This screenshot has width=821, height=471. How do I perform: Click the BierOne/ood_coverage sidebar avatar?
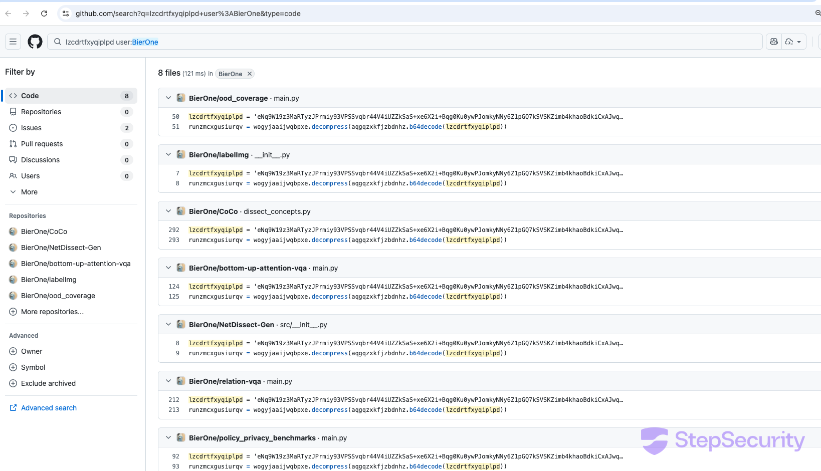pyautogui.click(x=13, y=296)
